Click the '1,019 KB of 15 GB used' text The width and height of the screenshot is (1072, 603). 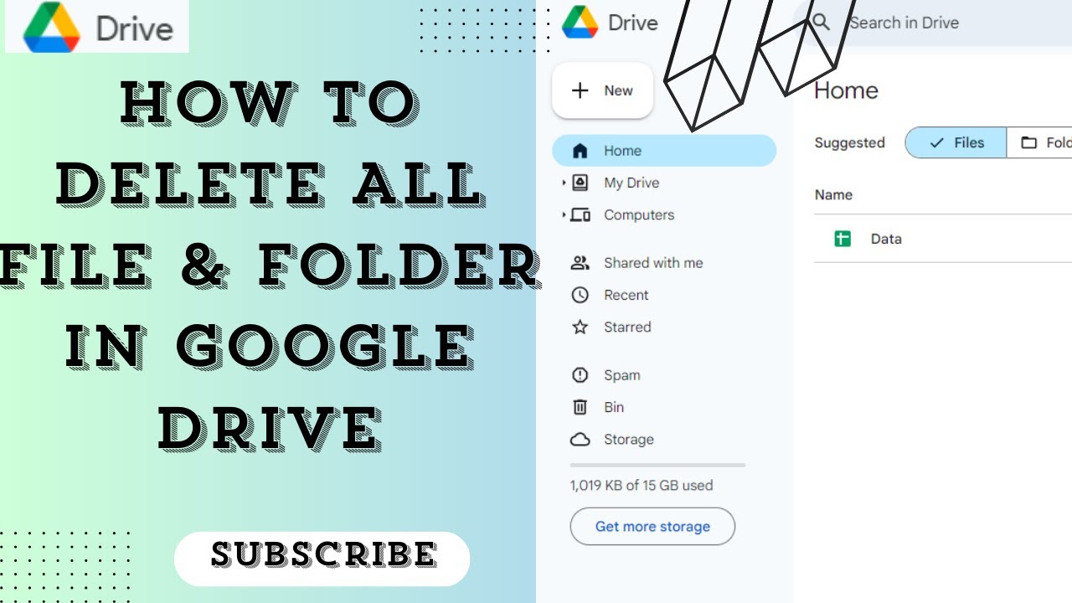pos(642,485)
